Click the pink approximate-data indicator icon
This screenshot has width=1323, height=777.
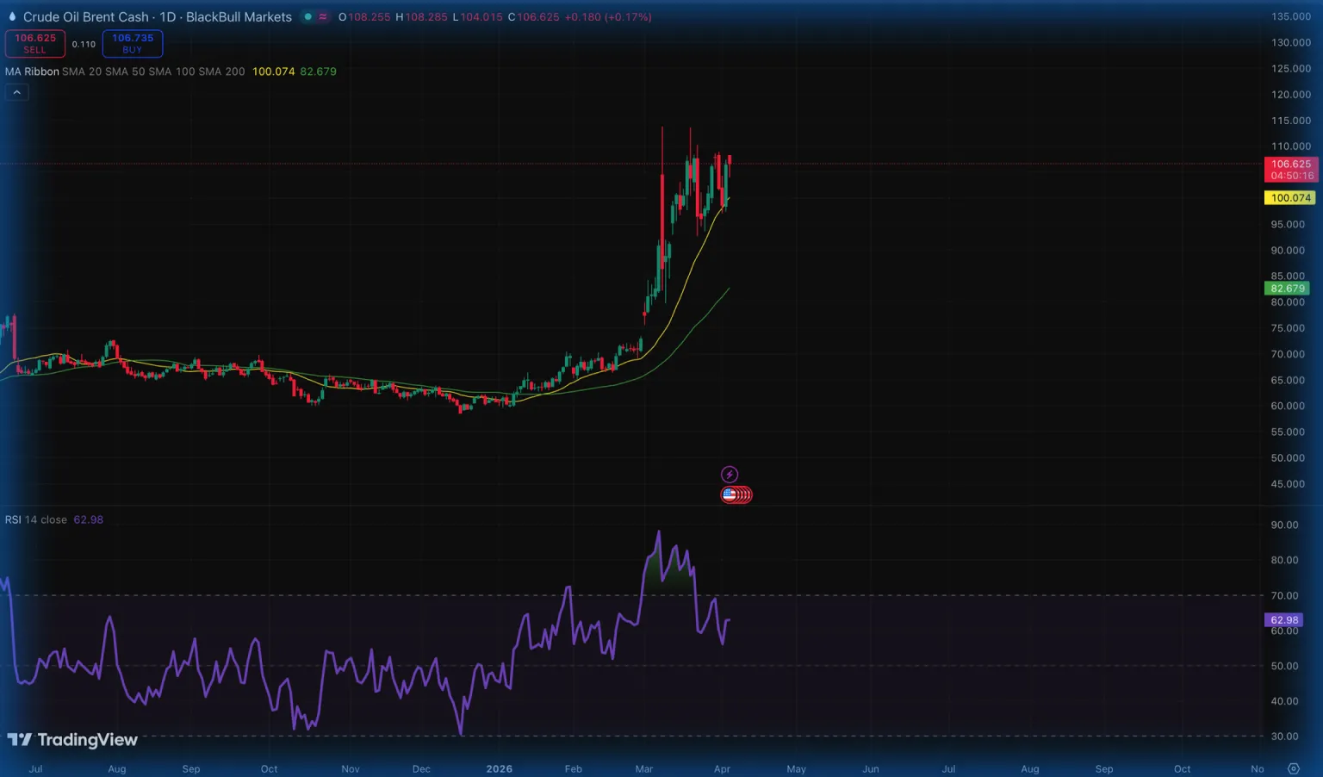pyautogui.click(x=323, y=16)
